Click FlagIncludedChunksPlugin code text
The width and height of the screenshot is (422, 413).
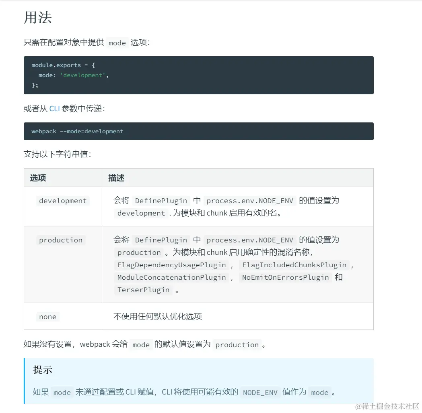[x=294, y=265]
